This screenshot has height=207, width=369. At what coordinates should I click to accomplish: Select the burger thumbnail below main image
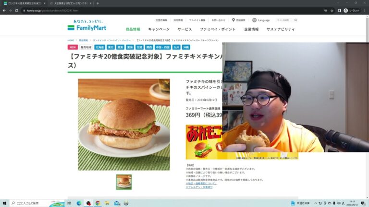(x=124, y=182)
